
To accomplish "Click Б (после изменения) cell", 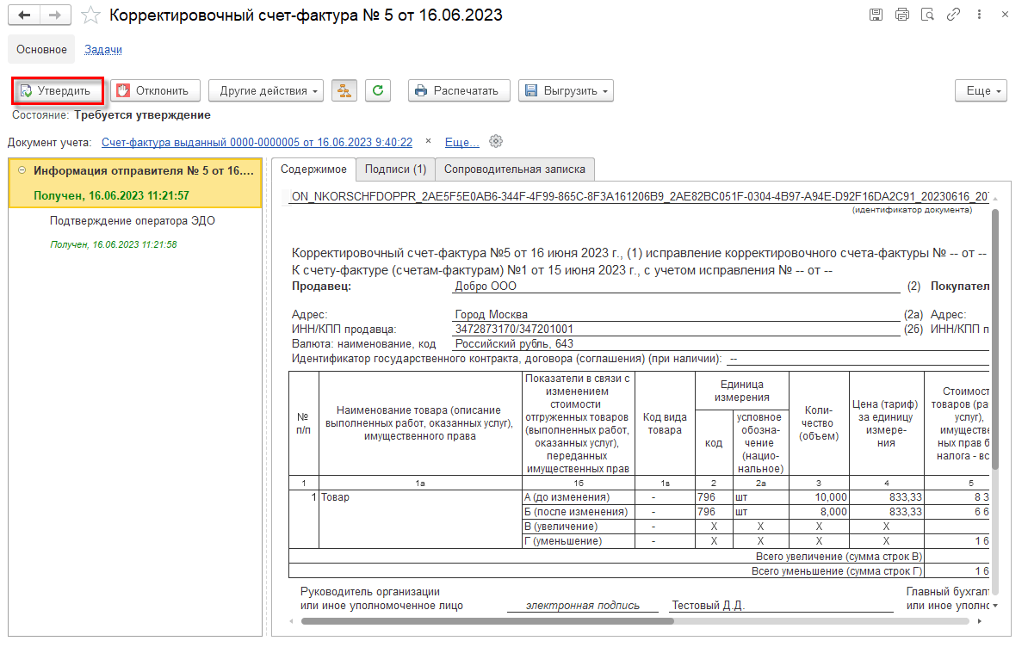I will tap(579, 511).
